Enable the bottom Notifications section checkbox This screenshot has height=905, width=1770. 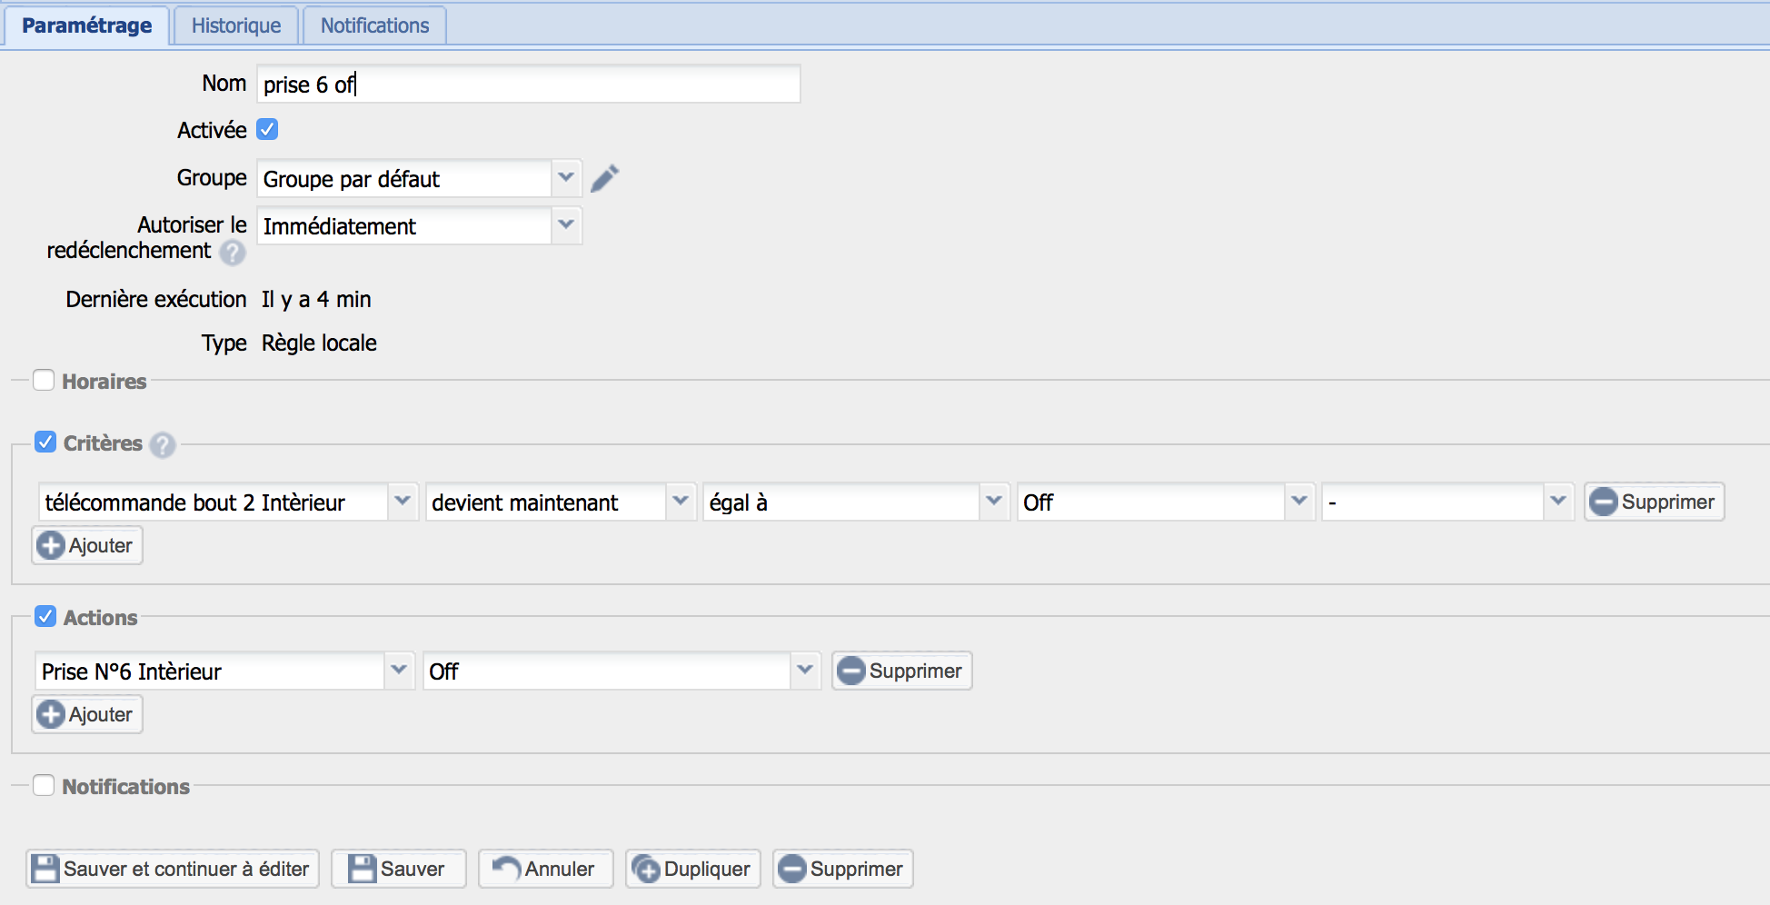[44, 786]
